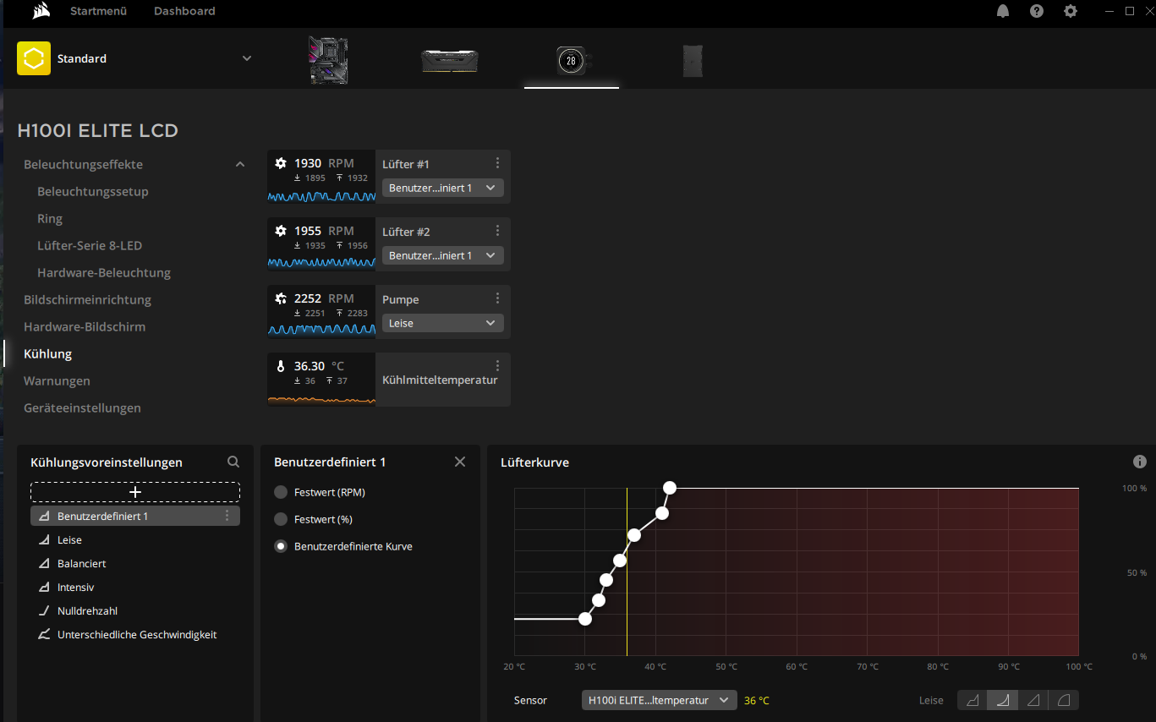Open Pumpe mode dropdown showing Leise
This screenshot has width=1156, height=722.
(x=443, y=323)
